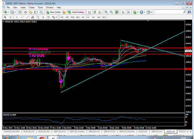
Task: Tile windows with the grid icon
Action: 117,12
